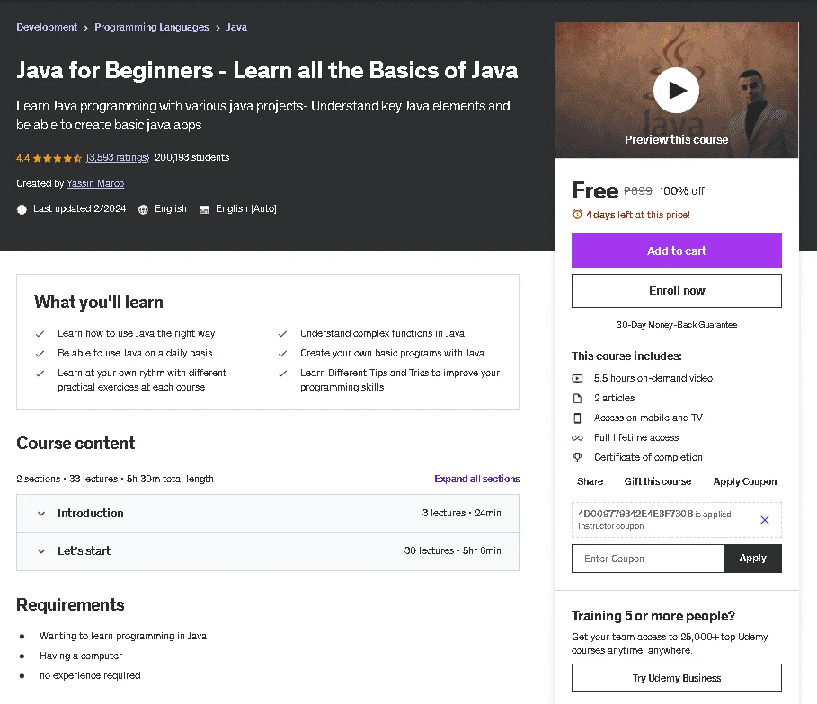Click the star rating icons

pyautogui.click(x=58, y=158)
